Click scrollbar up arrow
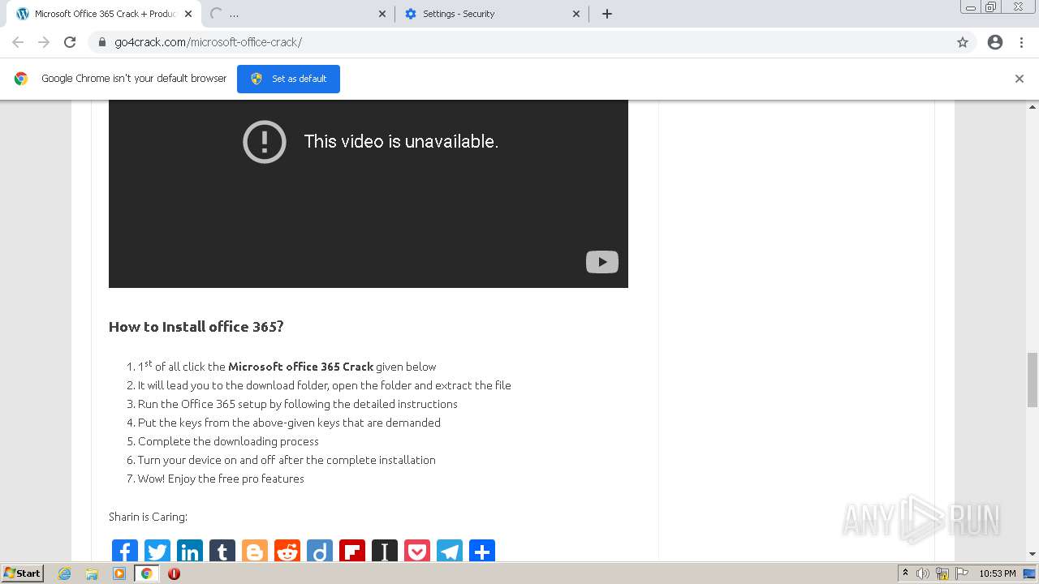Screen dimensions: 1039x584 click(1033, 107)
